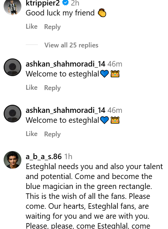The height and width of the screenshot is (229, 168).
Task: Reply to second Welcome to esteghlal comment
Action: coord(52,134)
